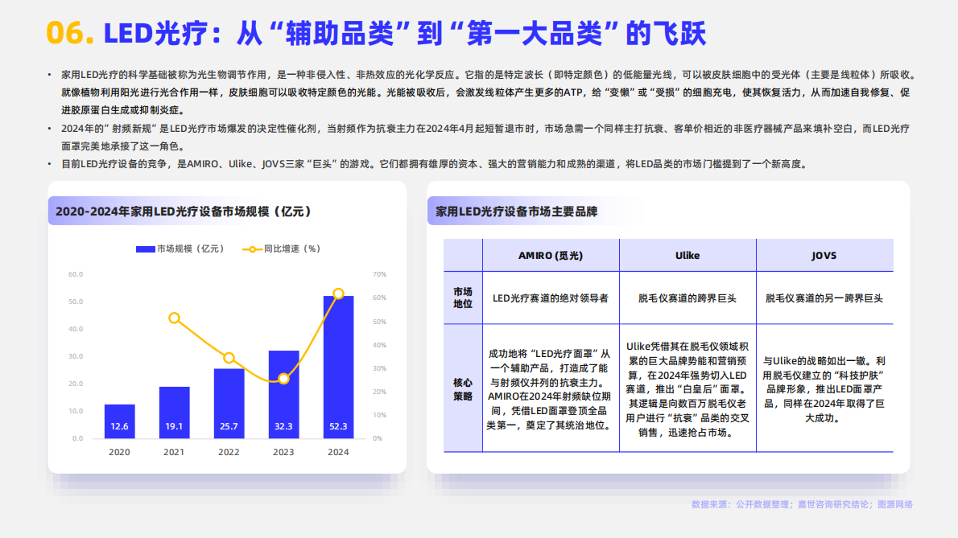Toggle visibility of the 2021 data label 19.1

(x=173, y=428)
